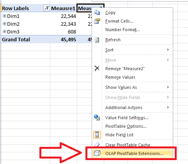Expand the Dim3 row
The image size is (188, 164).
tap(4, 32)
